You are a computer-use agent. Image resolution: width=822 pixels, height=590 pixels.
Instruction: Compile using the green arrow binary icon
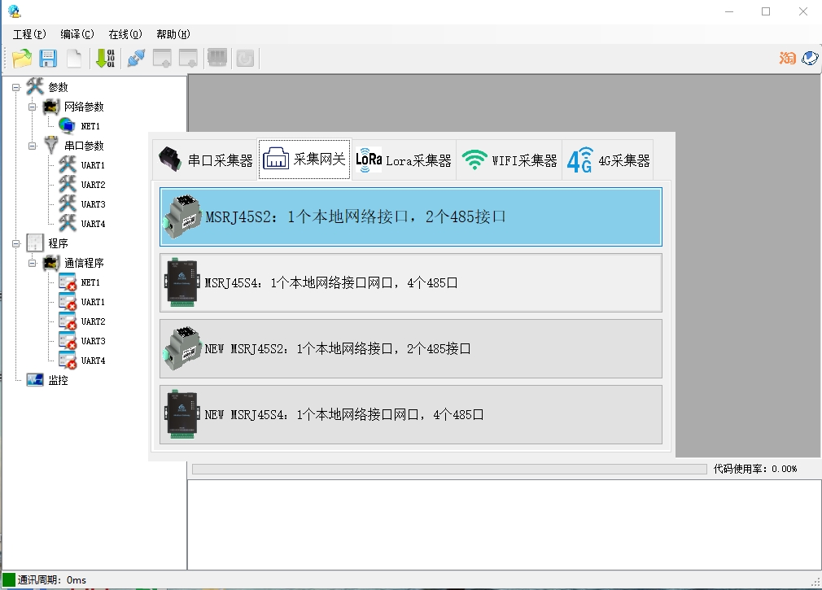pos(105,58)
